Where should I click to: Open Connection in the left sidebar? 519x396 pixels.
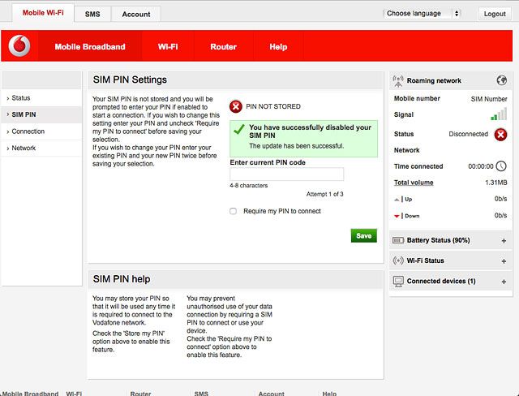28,131
